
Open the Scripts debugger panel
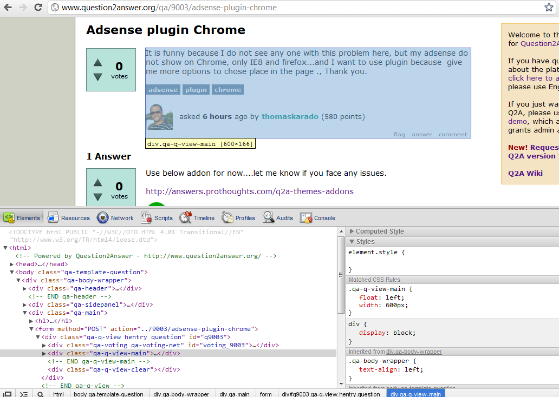(x=157, y=218)
